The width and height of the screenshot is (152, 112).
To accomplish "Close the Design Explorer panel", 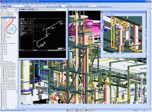I will pos(16,9).
